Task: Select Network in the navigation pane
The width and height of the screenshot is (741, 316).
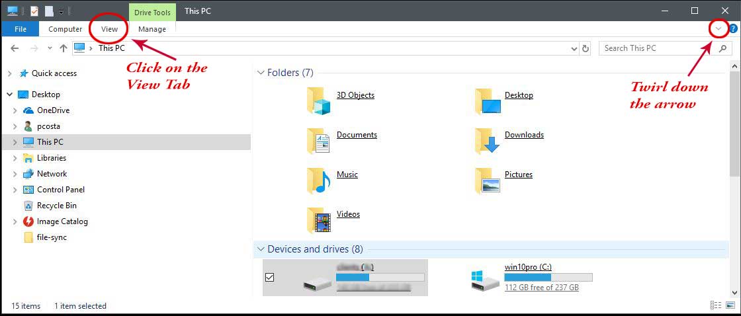Action: click(52, 174)
